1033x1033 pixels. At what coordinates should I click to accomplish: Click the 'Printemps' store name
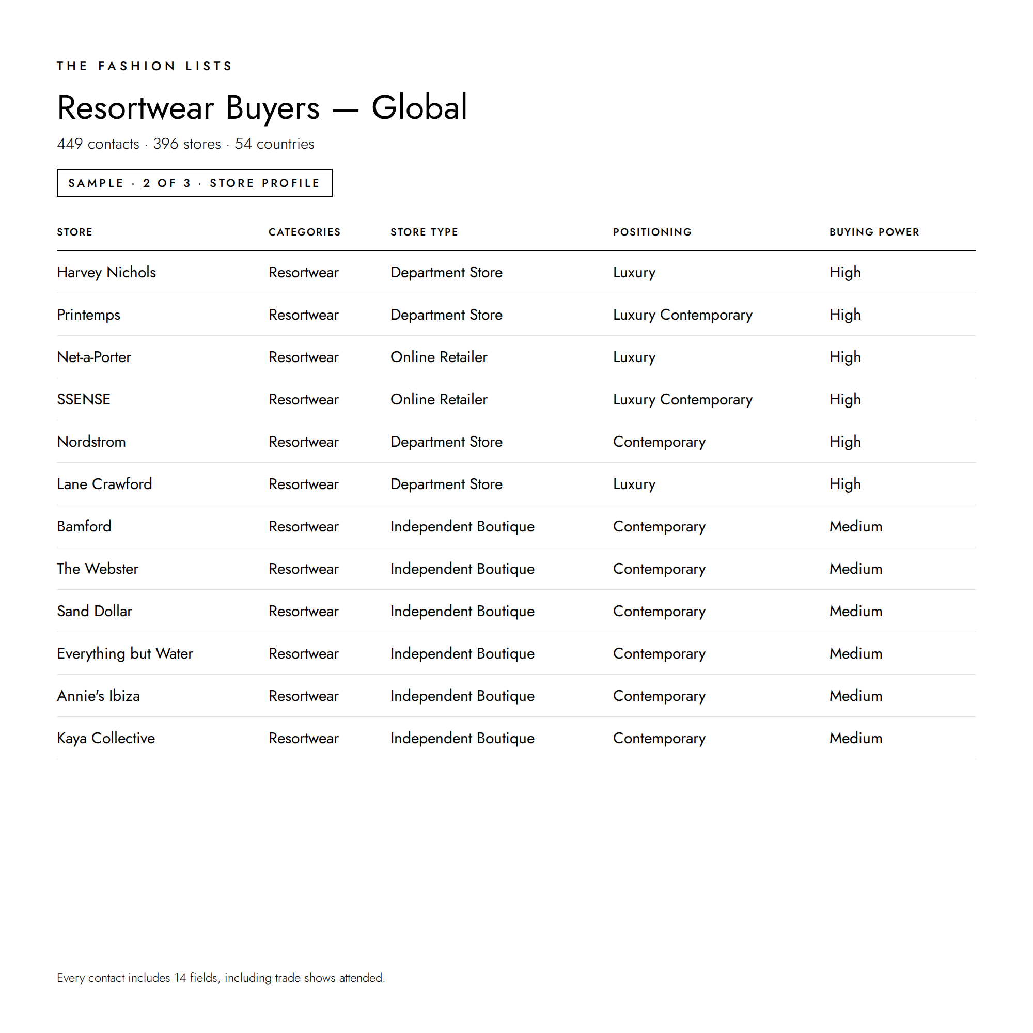[89, 315]
